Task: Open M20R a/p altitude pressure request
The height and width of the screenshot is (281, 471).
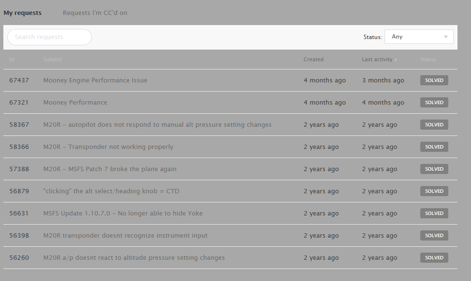Action: (x=134, y=258)
